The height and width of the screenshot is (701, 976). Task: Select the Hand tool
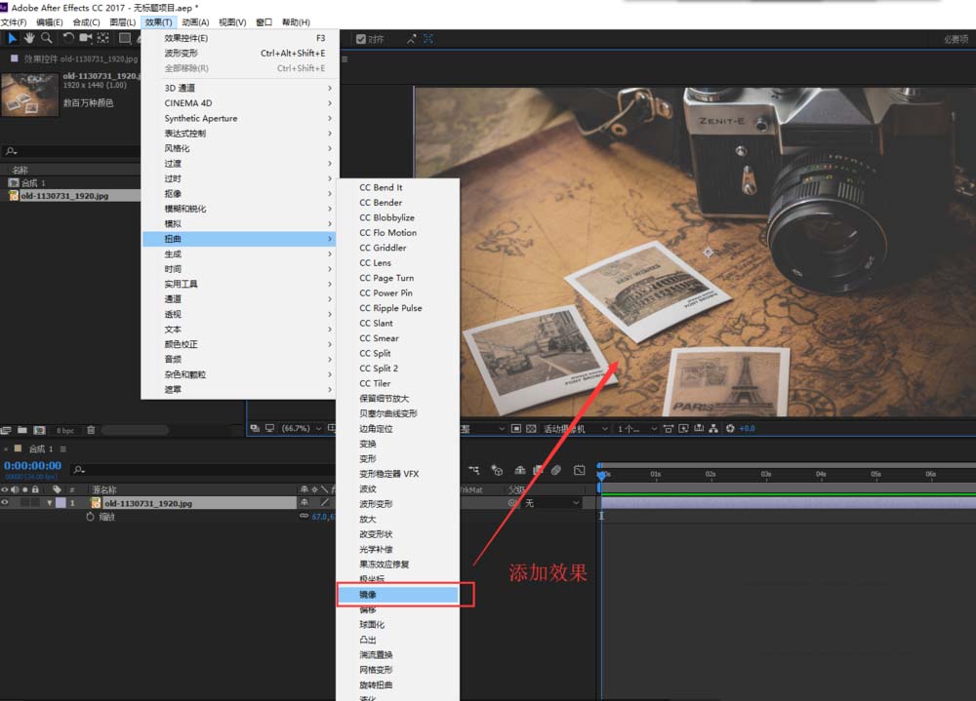[29, 38]
